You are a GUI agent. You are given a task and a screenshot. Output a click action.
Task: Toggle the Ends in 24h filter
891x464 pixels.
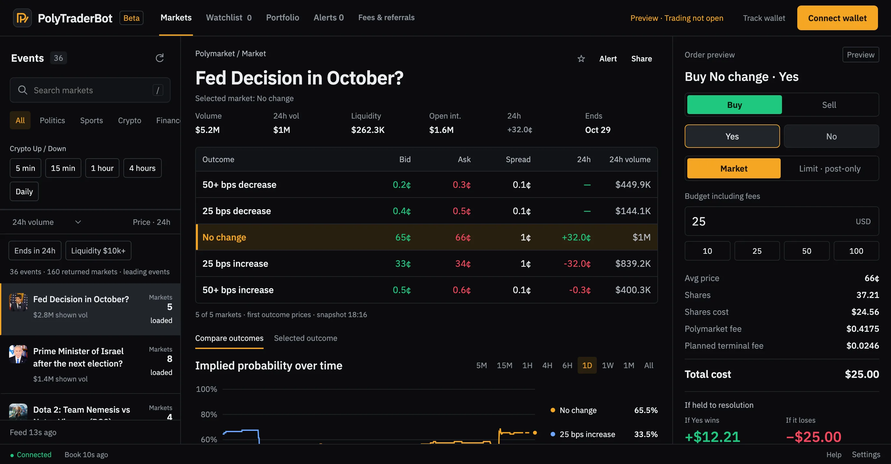(x=35, y=251)
